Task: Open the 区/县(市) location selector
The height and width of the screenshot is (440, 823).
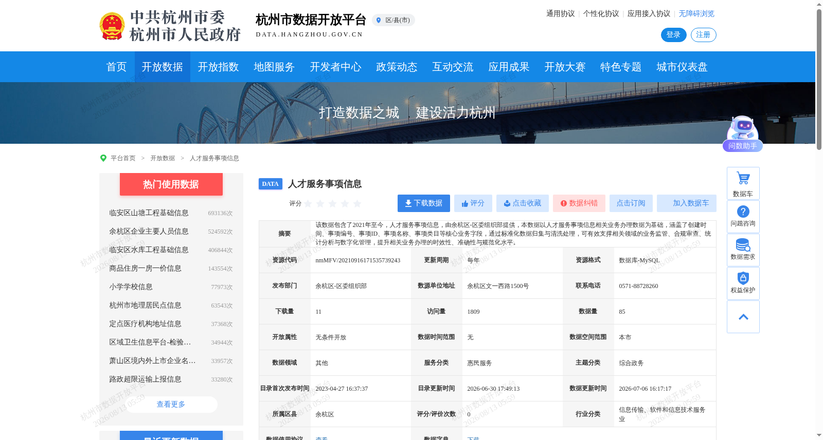Action: 393,20
